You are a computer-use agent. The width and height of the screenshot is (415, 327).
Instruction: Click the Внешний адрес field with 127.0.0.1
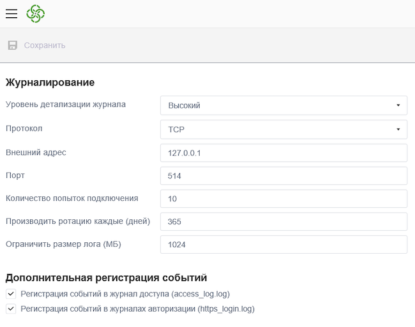coord(283,153)
